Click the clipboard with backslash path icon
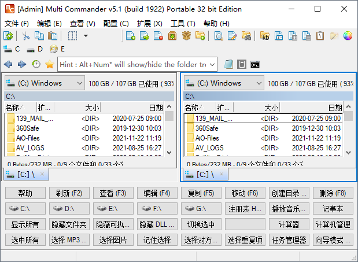The image size is (358, 262). (x=320, y=36)
